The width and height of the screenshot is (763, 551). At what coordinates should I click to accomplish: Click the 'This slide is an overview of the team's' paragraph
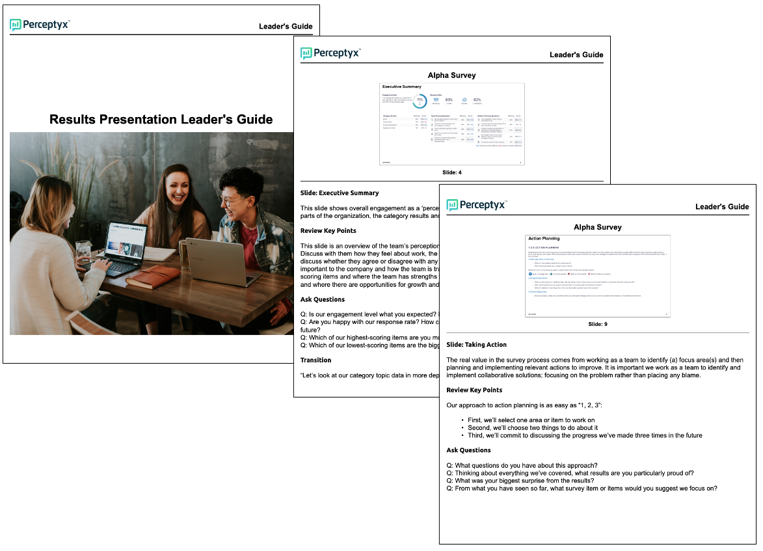370,265
